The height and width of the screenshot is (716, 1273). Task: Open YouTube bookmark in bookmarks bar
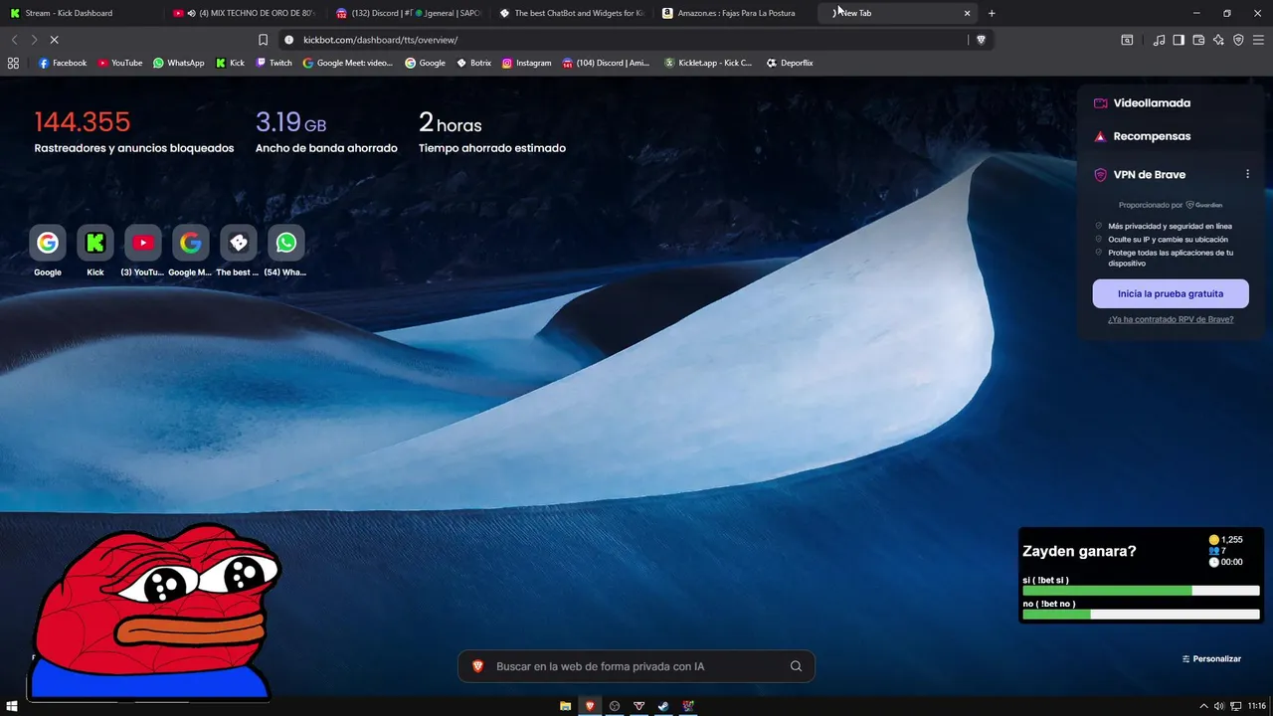[120, 63]
